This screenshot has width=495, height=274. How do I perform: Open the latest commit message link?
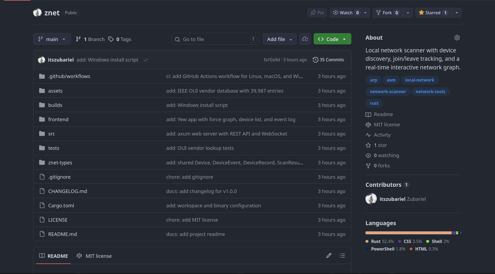click(107, 60)
